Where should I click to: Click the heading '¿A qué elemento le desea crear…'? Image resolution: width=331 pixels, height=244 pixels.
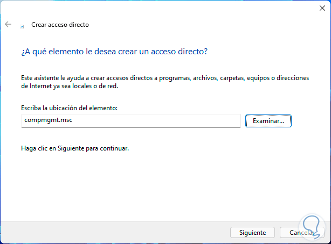[x=115, y=52]
